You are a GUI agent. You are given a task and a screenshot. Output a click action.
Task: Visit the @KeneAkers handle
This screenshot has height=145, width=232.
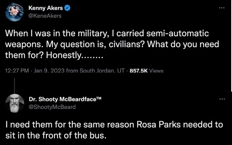coord(45,16)
